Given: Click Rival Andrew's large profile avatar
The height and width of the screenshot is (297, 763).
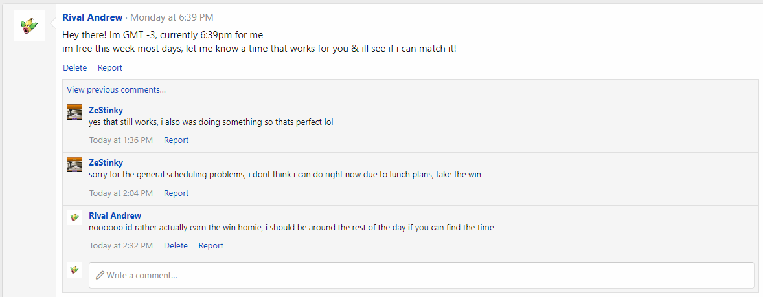Looking at the screenshot, I should [29, 26].
